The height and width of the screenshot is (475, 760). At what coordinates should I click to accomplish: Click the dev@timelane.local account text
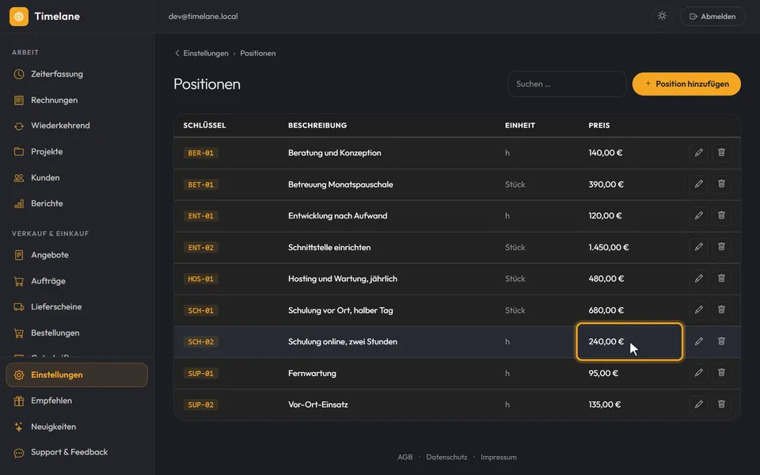(203, 17)
